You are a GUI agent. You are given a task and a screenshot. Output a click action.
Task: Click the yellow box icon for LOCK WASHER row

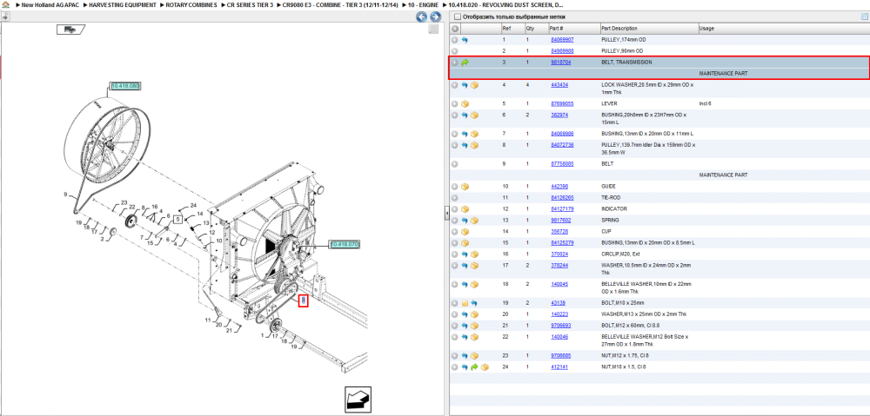click(x=474, y=85)
